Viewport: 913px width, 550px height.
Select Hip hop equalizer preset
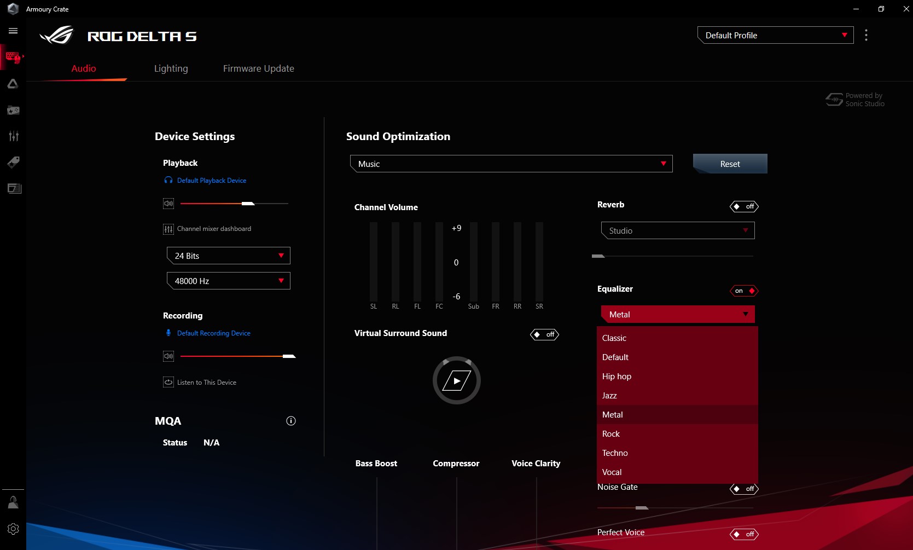pyautogui.click(x=677, y=377)
